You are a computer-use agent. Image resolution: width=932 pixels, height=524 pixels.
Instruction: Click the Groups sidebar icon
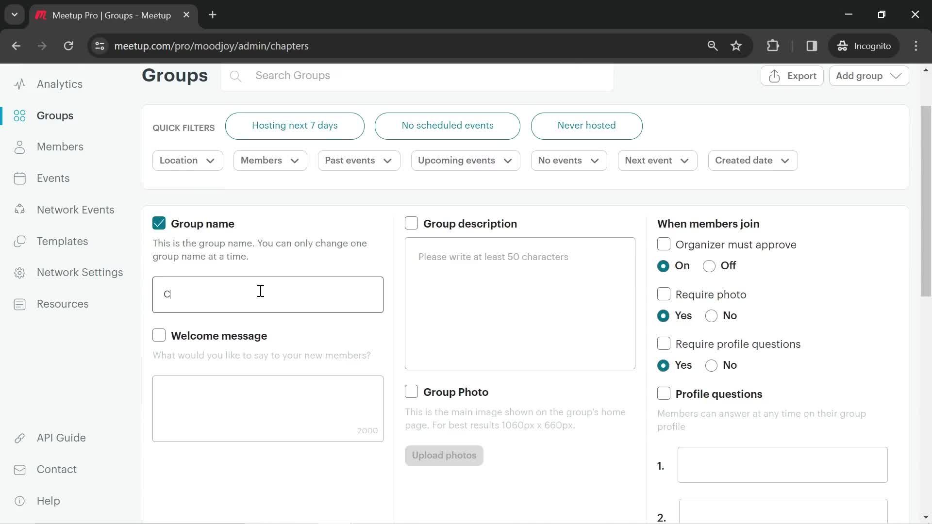click(19, 116)
